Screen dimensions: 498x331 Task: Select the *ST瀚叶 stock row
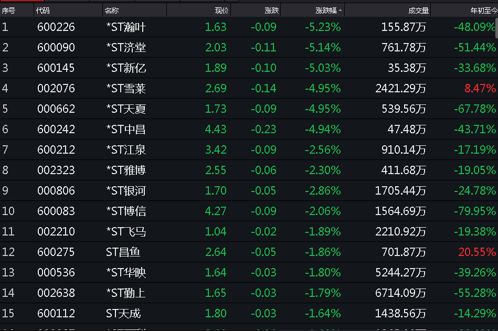pos(125,27)
